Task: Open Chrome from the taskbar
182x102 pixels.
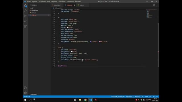Action: 85,100
